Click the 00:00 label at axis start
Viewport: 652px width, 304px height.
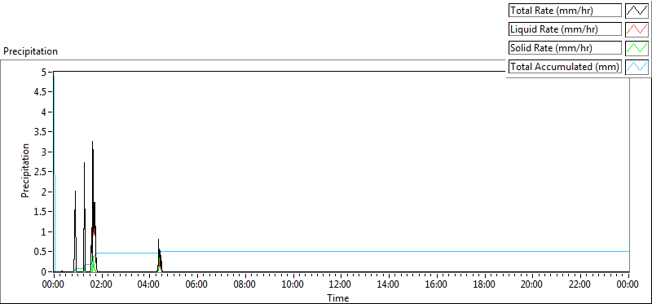click(x=54, y=285)
